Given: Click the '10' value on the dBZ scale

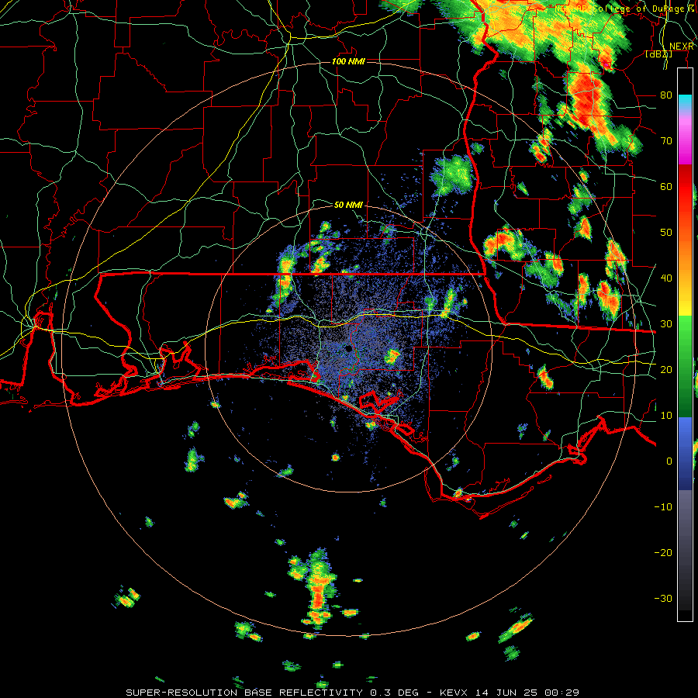Looking at the screenshot, I should 666,416.
